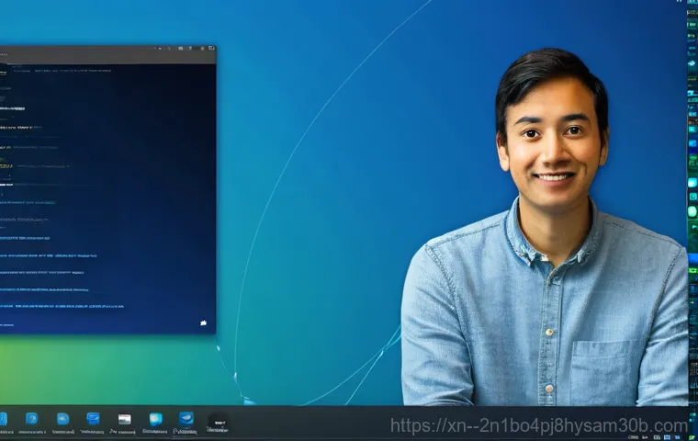Open the second blue taskbar app icon
This screenshot has width=698, height=441.
(32, 419)
